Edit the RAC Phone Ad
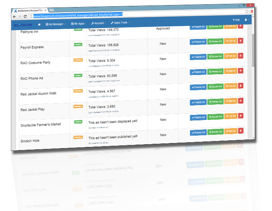Screen dimensions: 272x211 tap(230, 71)
